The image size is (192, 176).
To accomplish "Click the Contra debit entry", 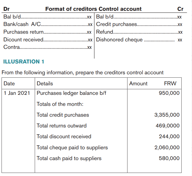I will (47, 47).
